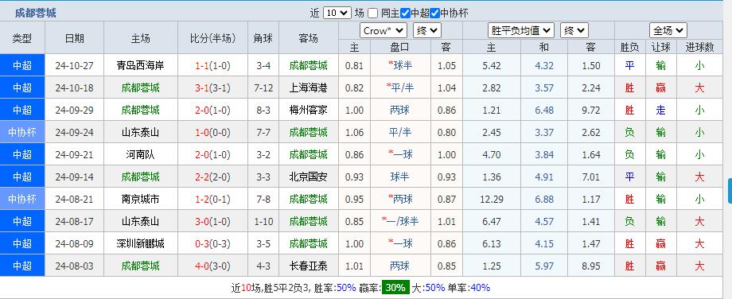Click the 4-0(3-0) score on 24-08-03
Image resolution: width=732 pixels, height=299 pixels.
click(213, 266)
